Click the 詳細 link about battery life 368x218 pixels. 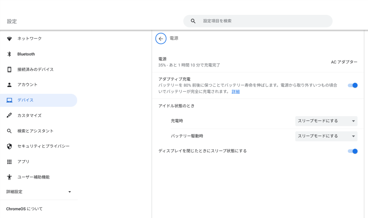coord(235,91)
